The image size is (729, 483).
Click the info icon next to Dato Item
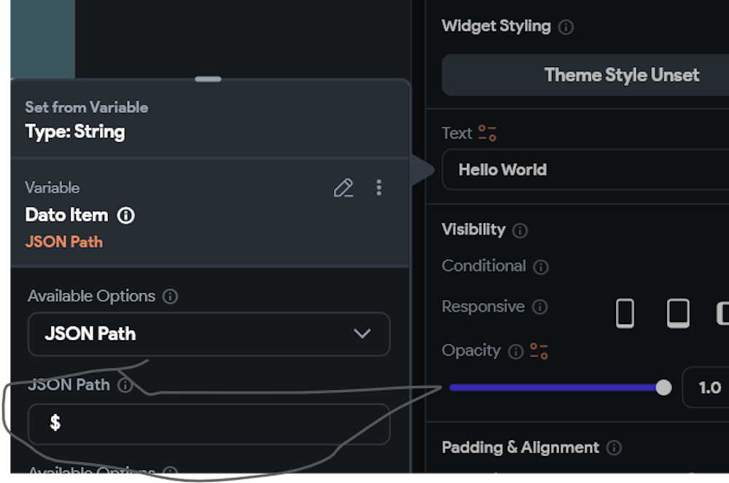pyautogui.click(x=125, y=216)
